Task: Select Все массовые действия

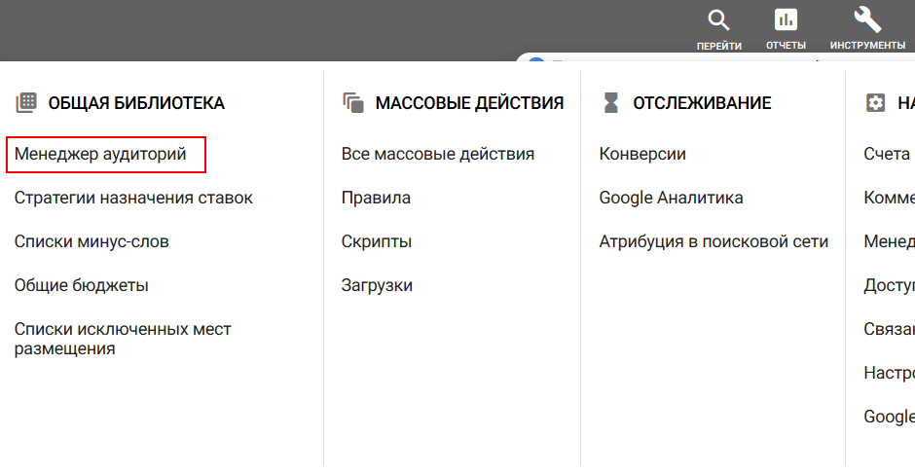Action: pos(437,154)
